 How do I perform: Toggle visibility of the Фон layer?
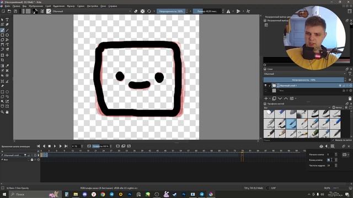click(265, 90)
